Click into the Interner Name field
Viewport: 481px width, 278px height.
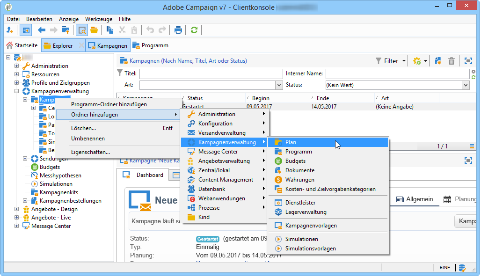coord(398,73)
